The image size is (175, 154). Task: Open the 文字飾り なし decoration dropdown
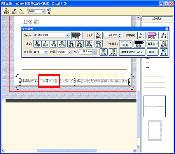(x=141, y=36)
